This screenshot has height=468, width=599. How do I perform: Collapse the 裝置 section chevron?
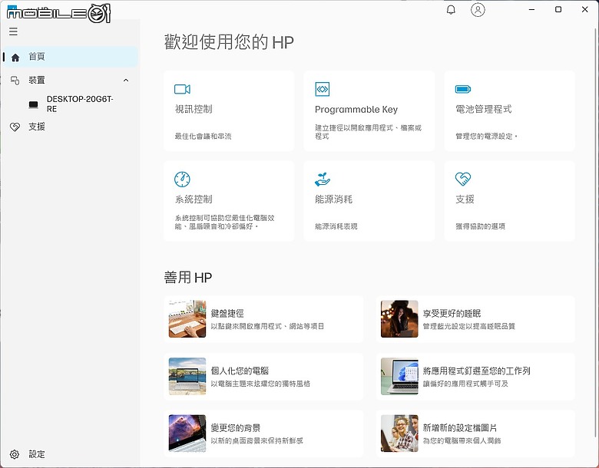[126, 80]
